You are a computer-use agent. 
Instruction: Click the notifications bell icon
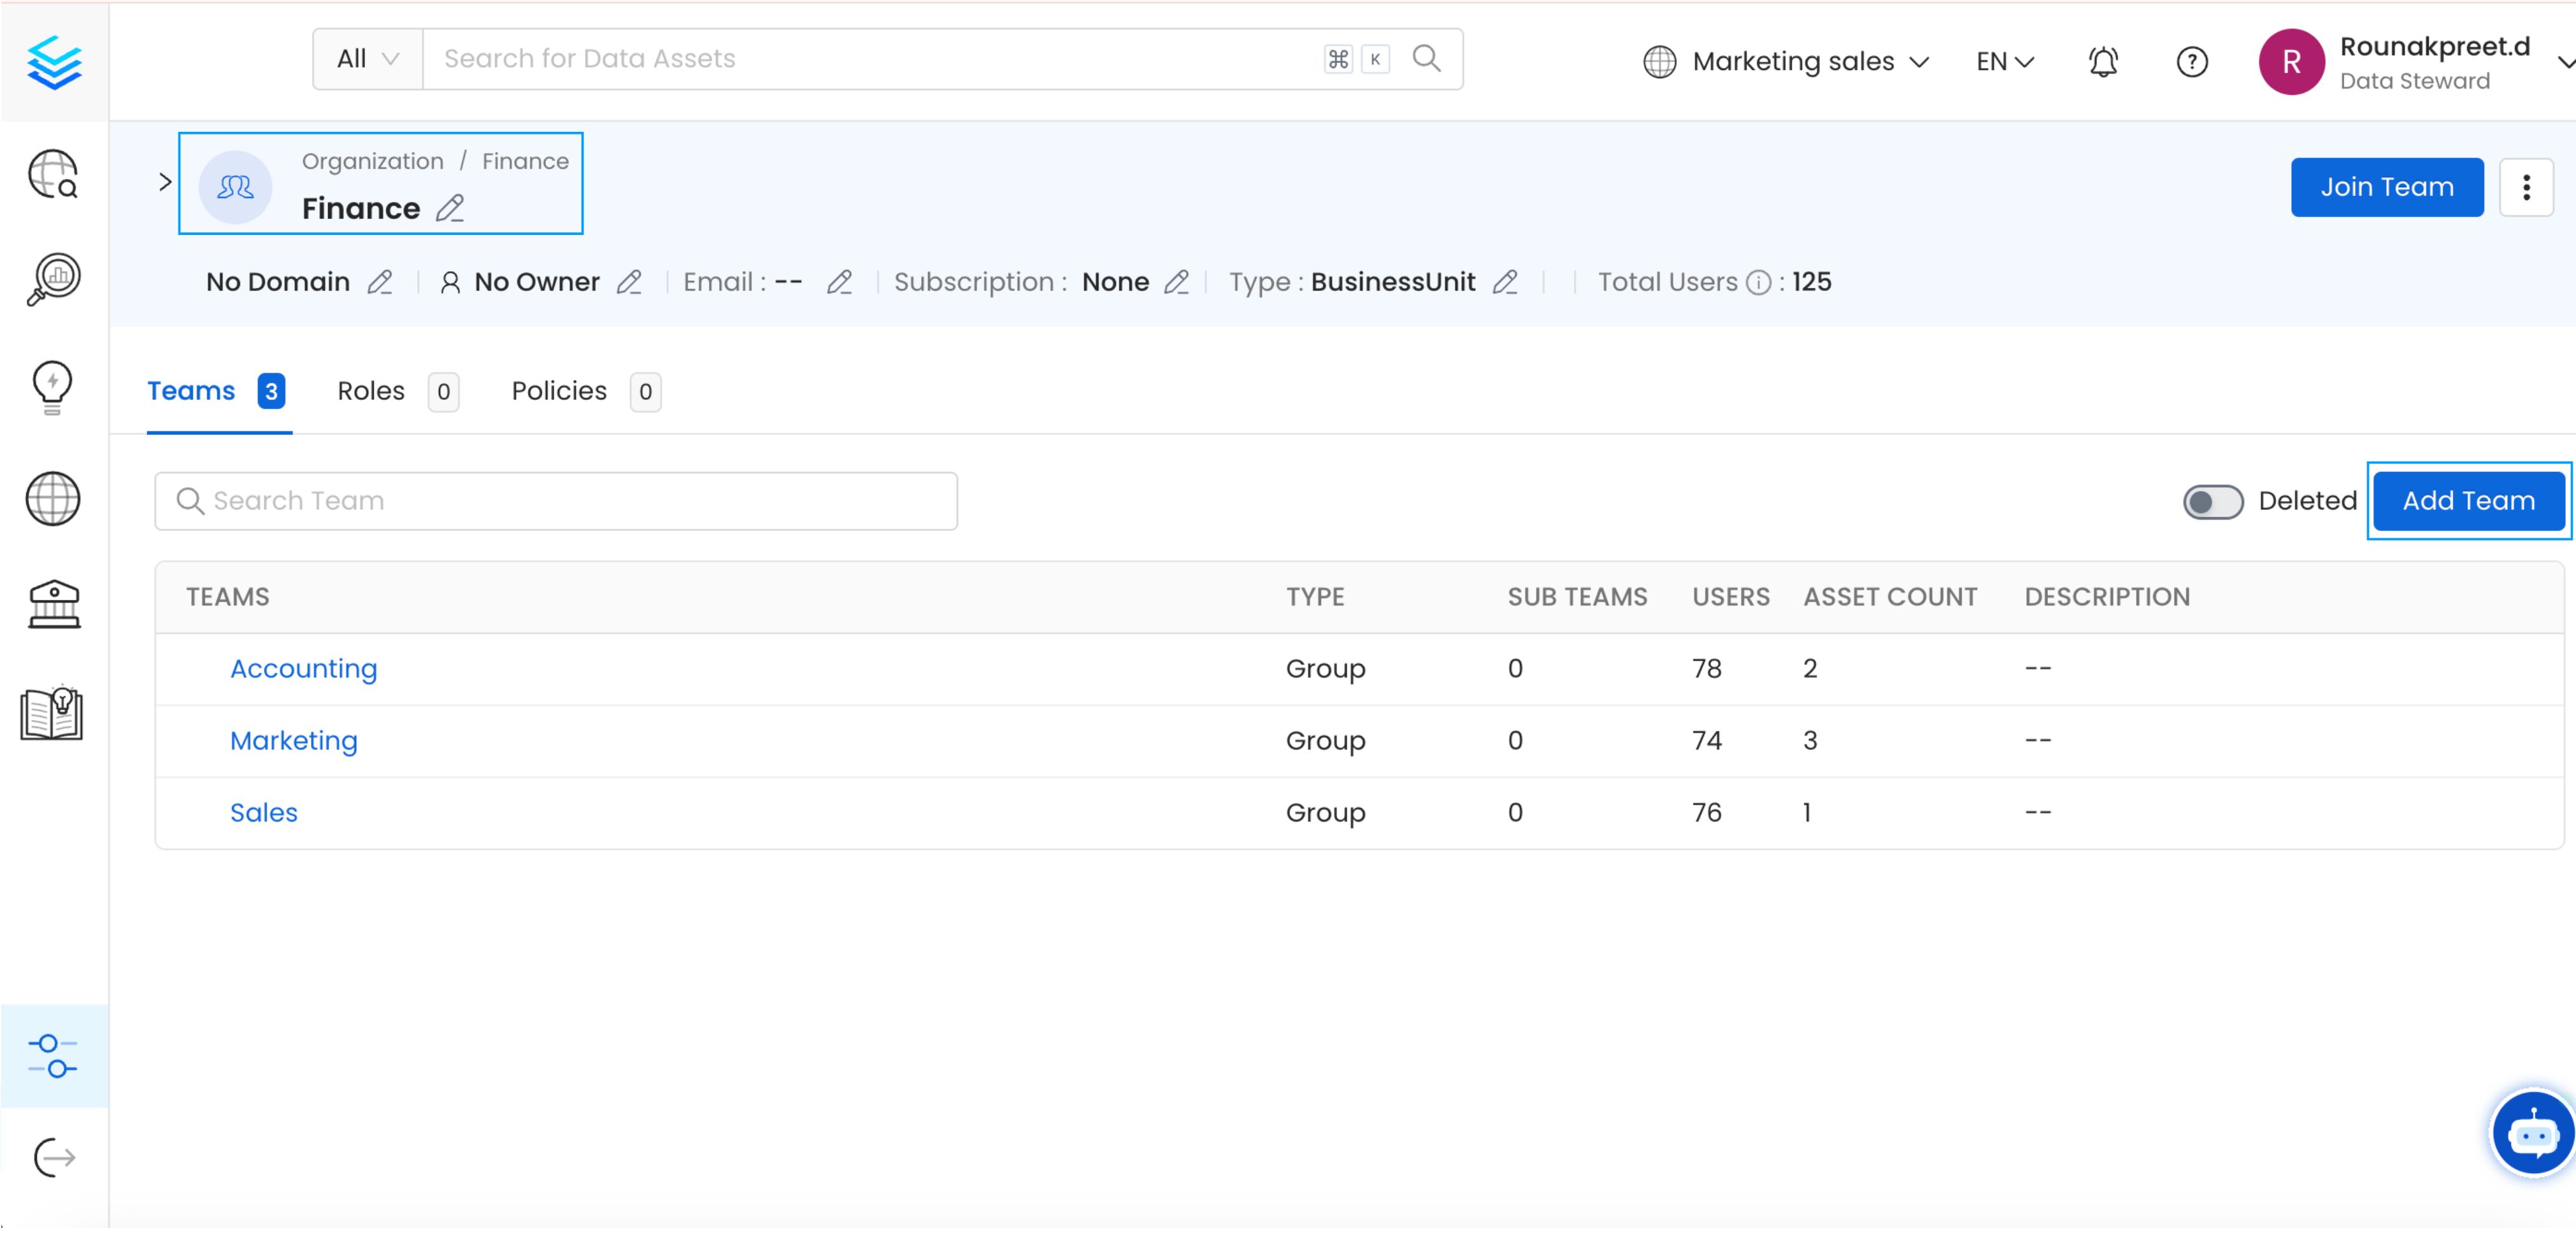[2103, 59]
